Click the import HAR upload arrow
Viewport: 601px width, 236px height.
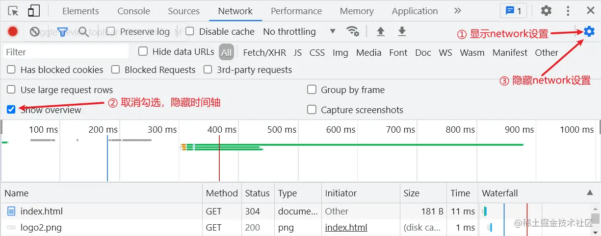pyautogui.click(x=380, y=32)
